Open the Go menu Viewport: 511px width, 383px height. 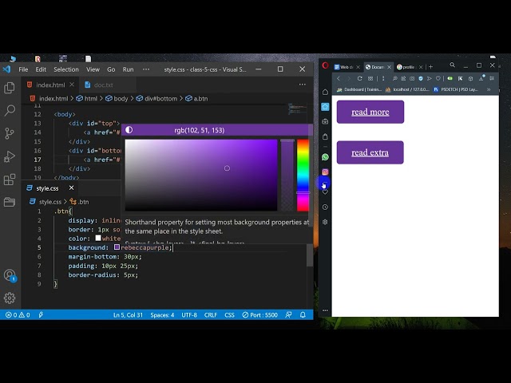coord(111,69)
